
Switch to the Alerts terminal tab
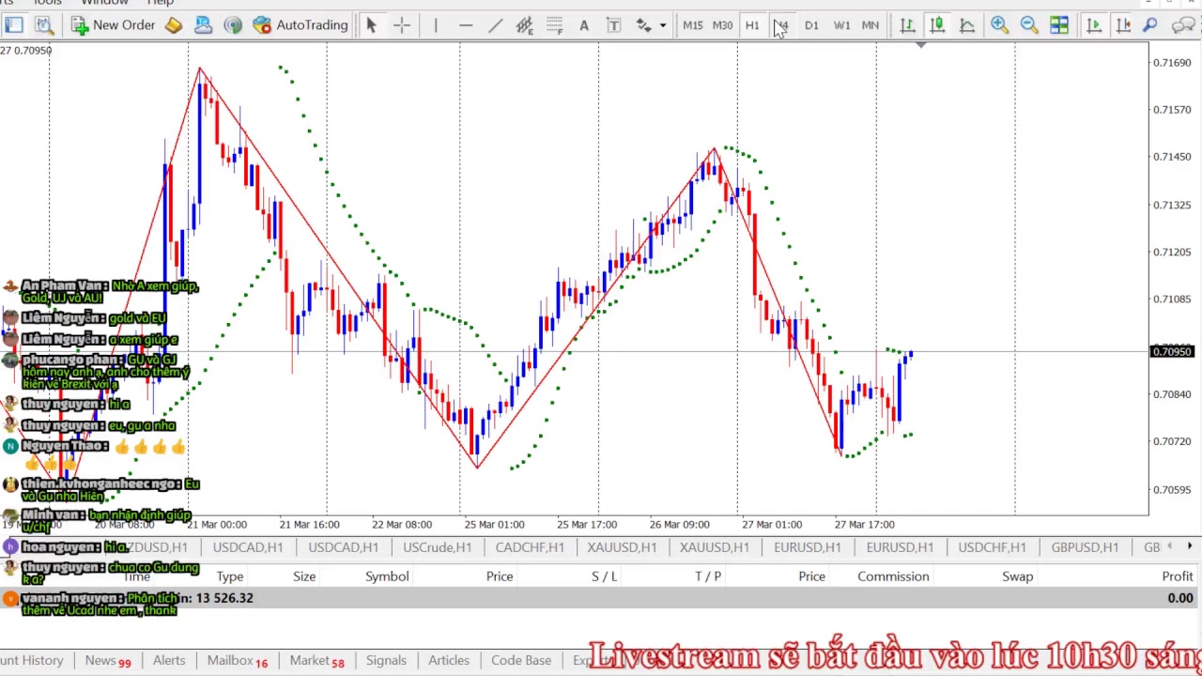pos(169,661)
